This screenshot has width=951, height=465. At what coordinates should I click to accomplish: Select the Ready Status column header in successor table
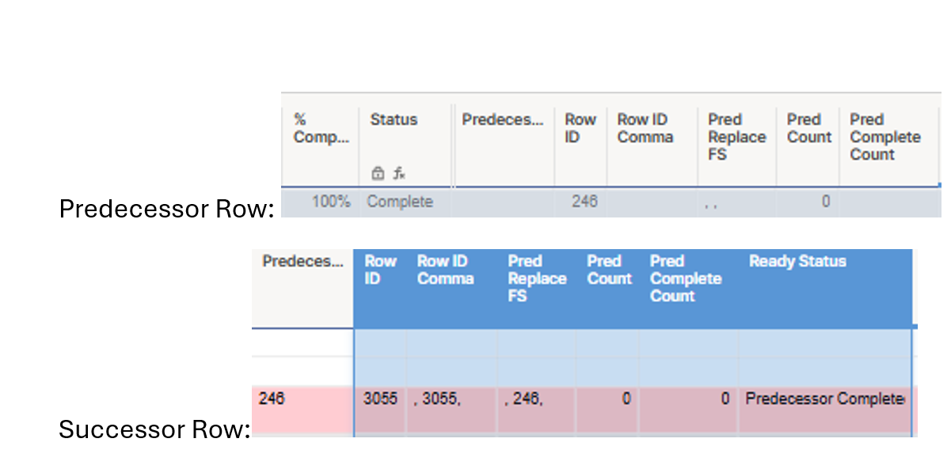tap(797, 261)
